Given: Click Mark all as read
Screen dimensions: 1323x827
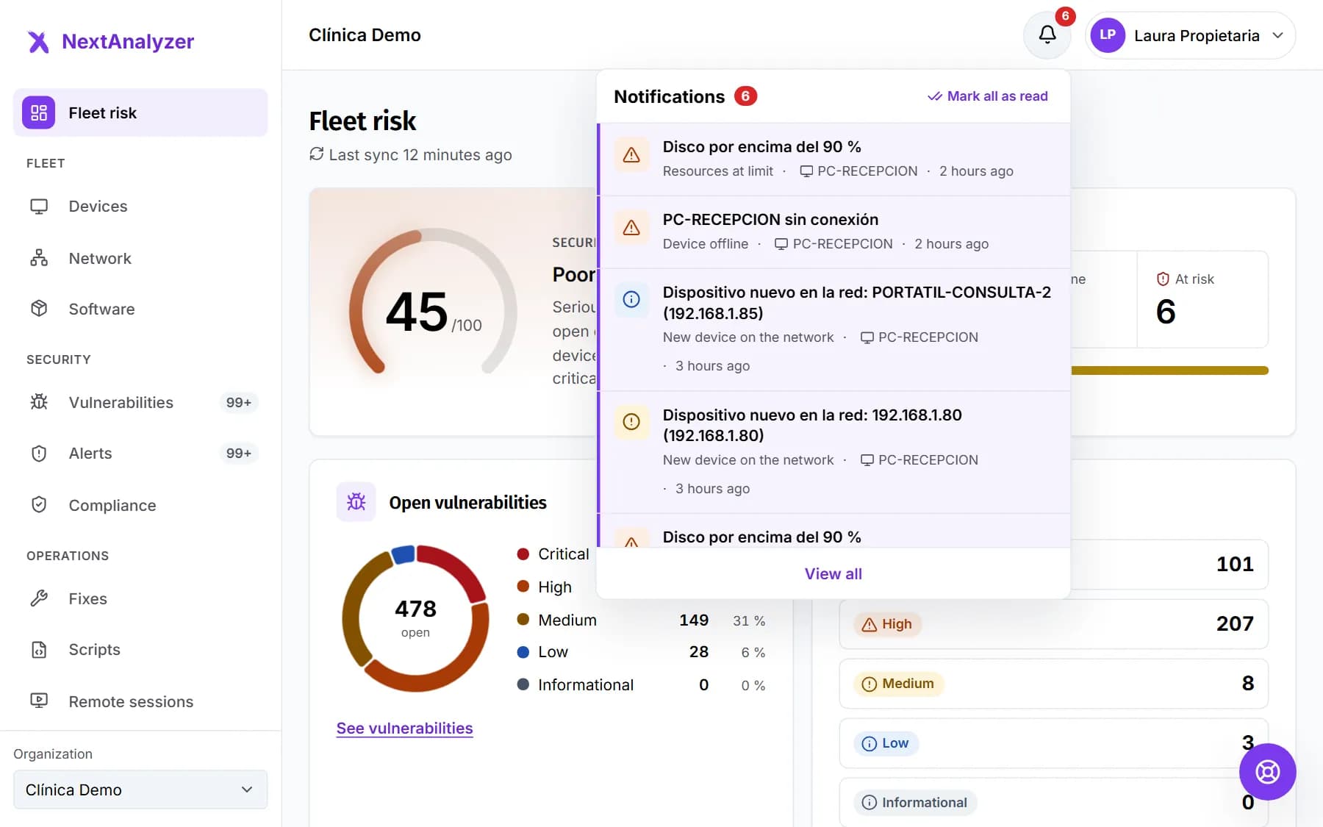Looking at the screenshot, I should point(987,96).
